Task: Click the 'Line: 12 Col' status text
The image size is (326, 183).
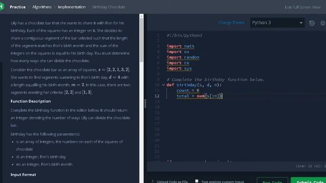Action: point(311,166)
